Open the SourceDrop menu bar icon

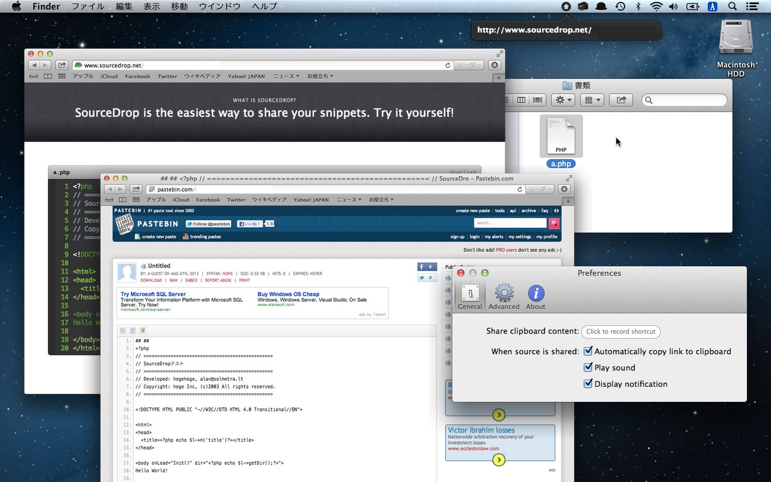[566, 7]
